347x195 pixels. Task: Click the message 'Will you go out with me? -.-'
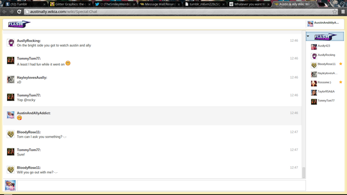tap(37, 172)
